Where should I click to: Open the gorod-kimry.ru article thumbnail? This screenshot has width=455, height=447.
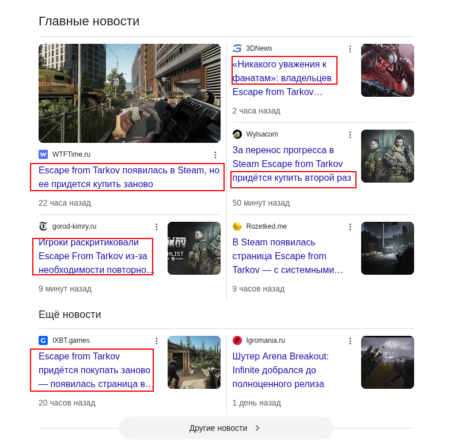point(194,248)
